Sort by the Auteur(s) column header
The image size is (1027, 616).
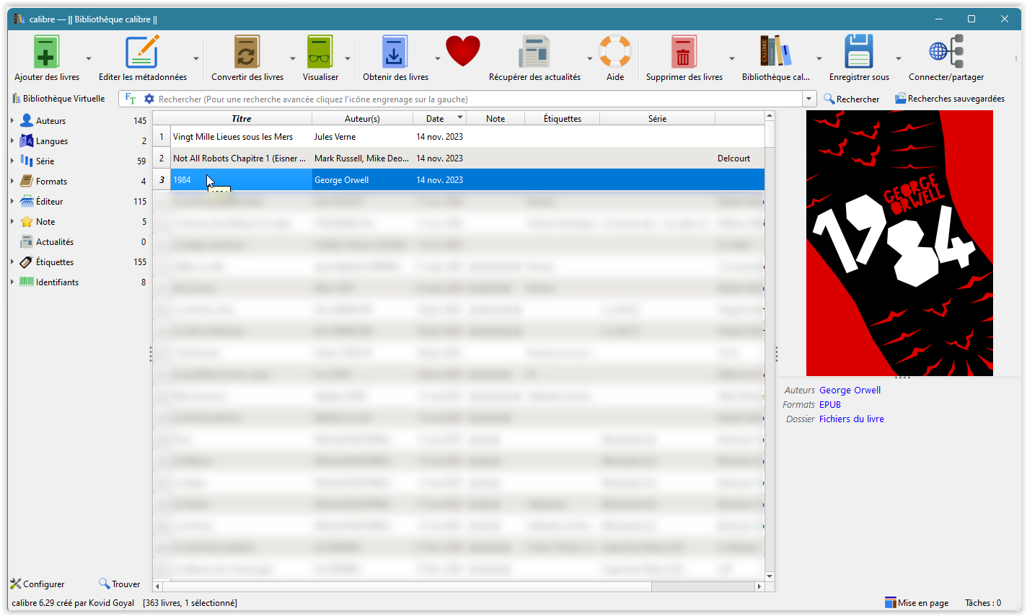[362, 118]
